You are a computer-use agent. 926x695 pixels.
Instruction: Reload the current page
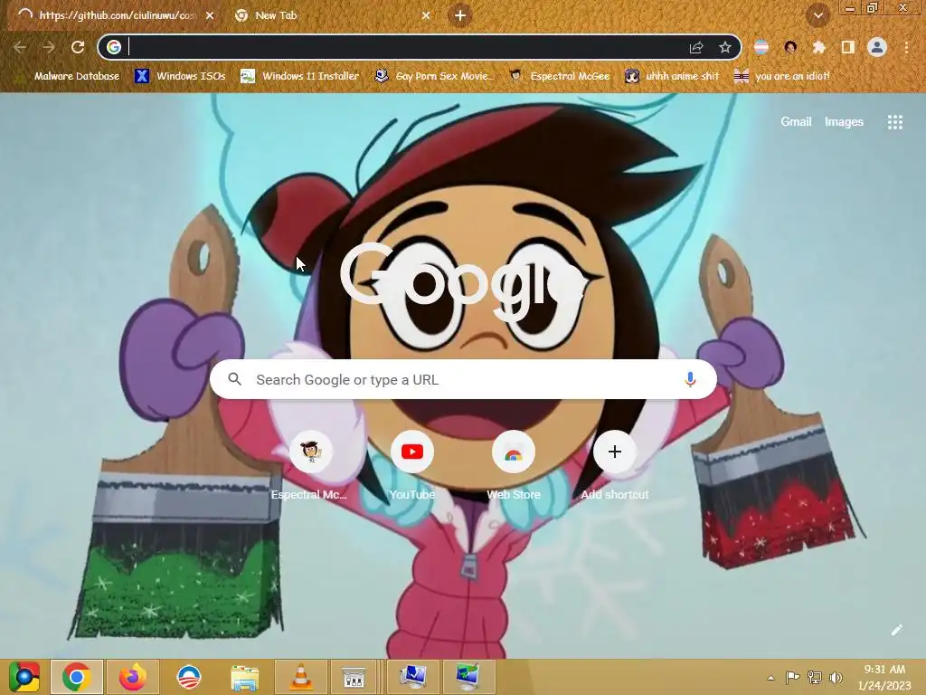pos(78,47)
